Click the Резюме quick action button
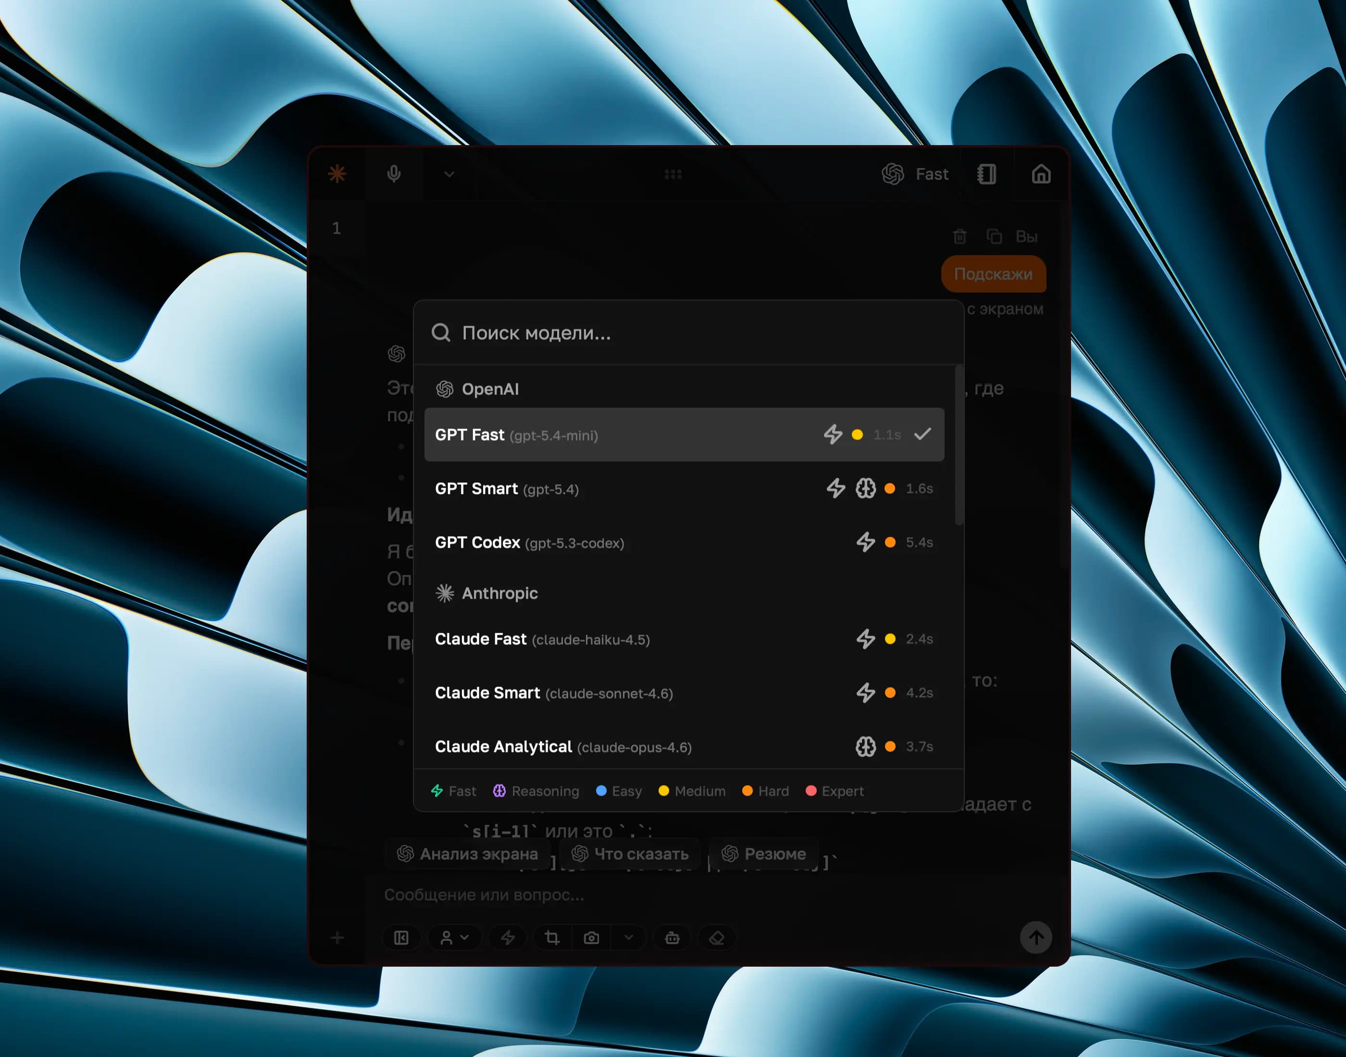 click(x=763, y=853)
